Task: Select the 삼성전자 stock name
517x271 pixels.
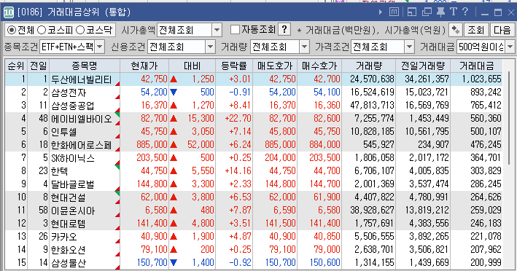Action: [x=69, y=93]
